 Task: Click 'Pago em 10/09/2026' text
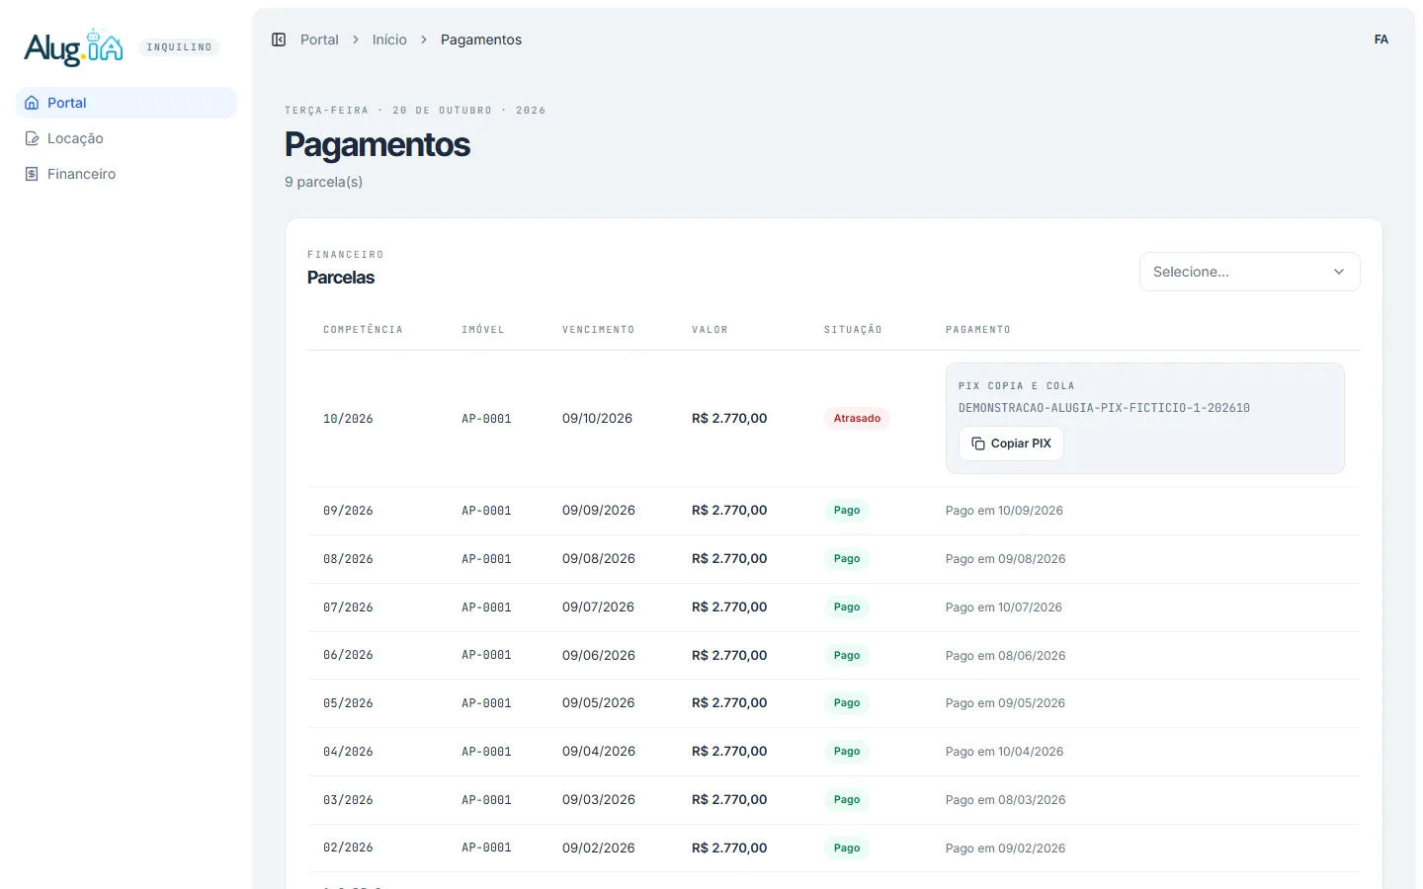coord(1004,511)
